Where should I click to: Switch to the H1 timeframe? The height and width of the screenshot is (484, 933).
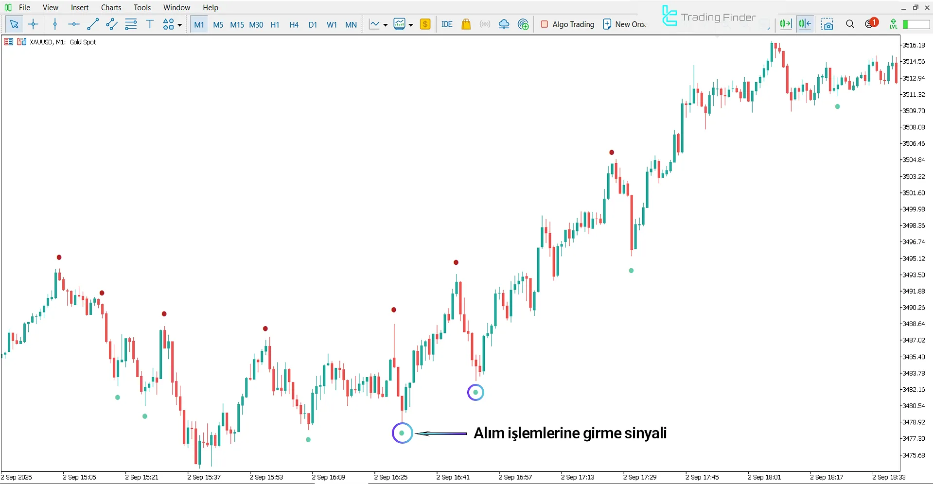[275, 24]
